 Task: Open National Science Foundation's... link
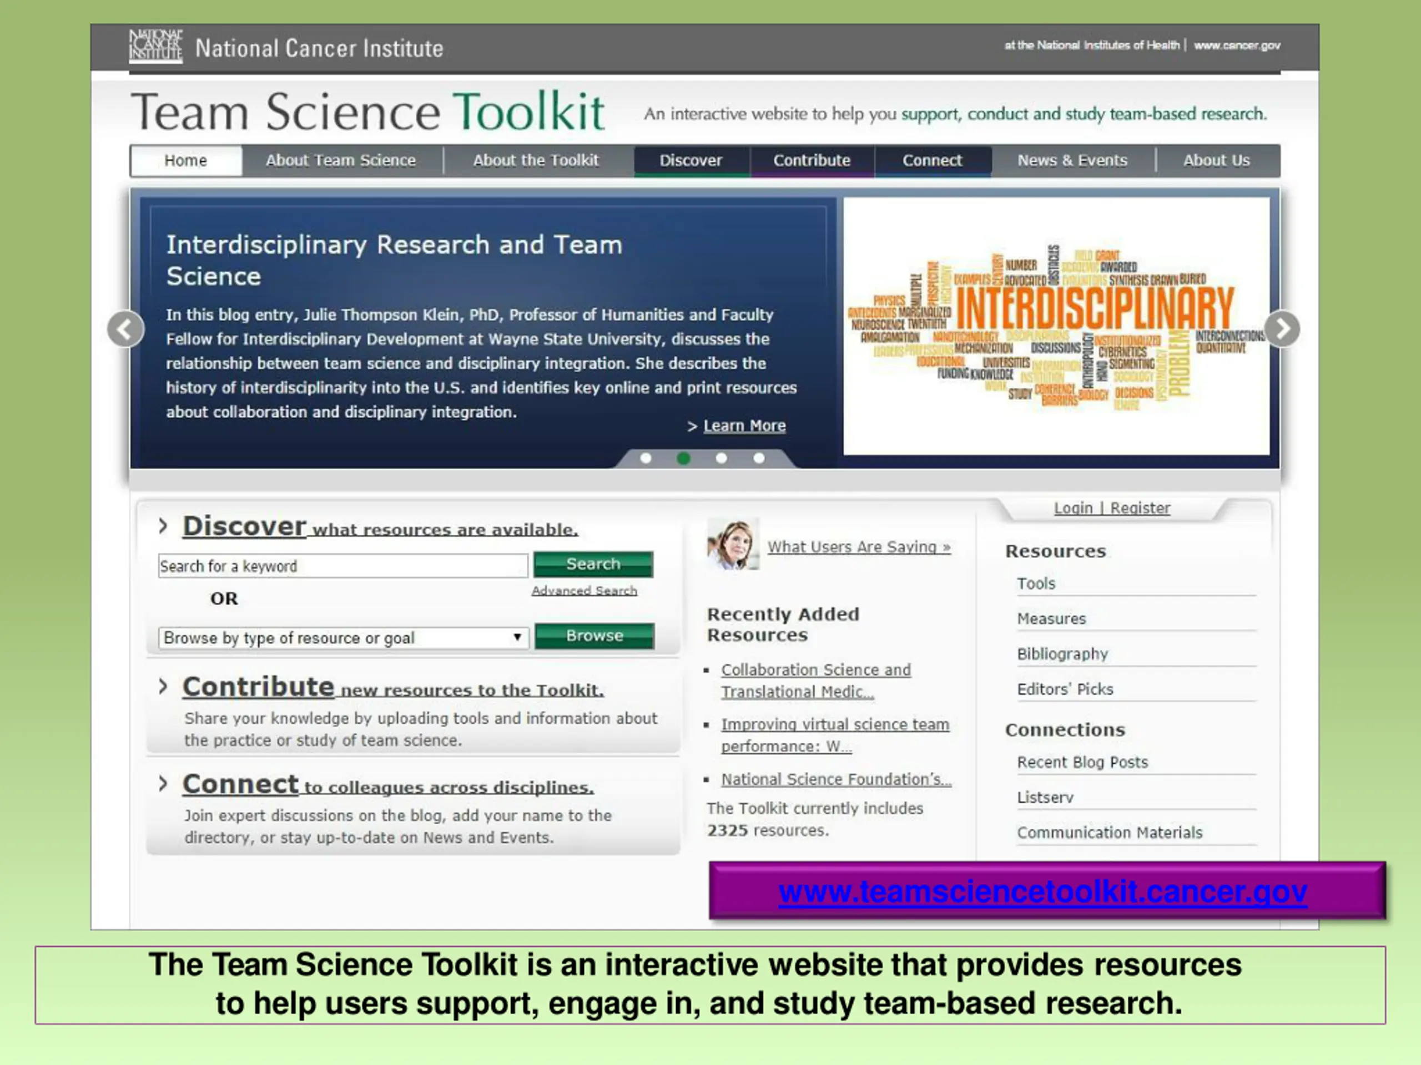[x=837, y=779]
